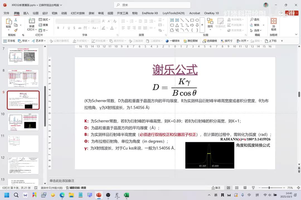Screen dimensions: 301x200
Task: Click the accessibility check status (辅助功能)
Action: click(76, 188)
